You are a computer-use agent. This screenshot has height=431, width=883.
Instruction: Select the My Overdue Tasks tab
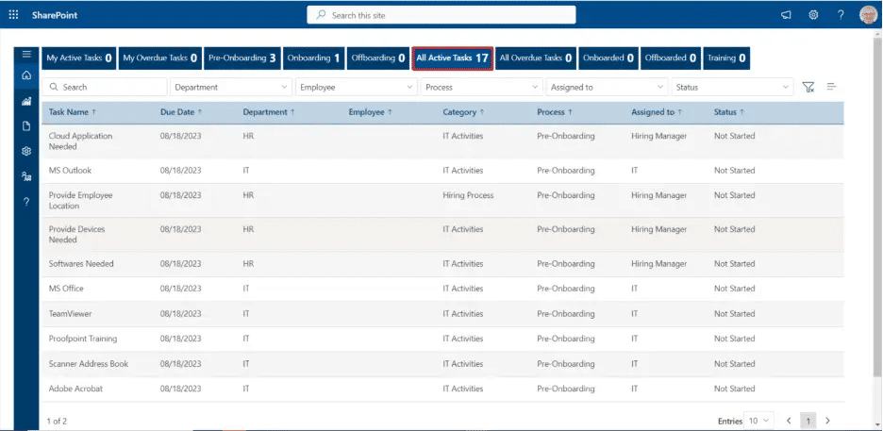pos(160,58)
